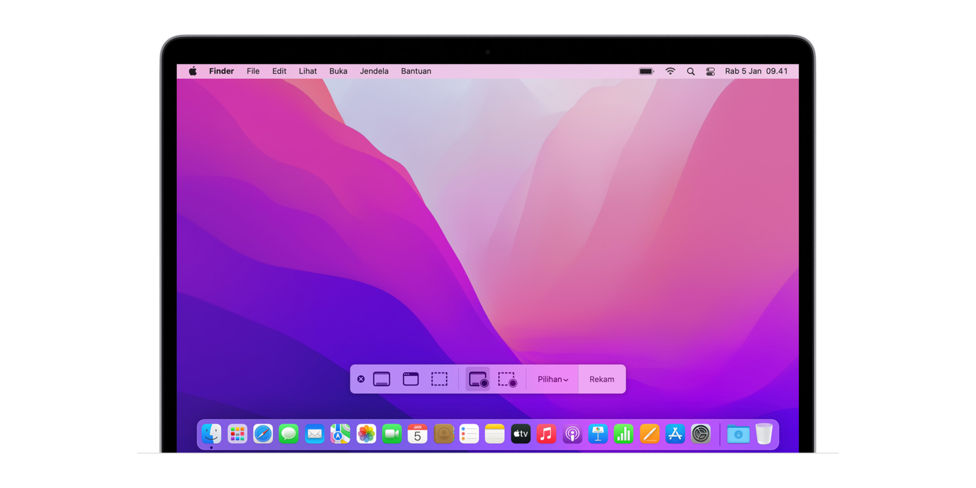Check the battery status icon
976x488 pixels.
(646, 71)
